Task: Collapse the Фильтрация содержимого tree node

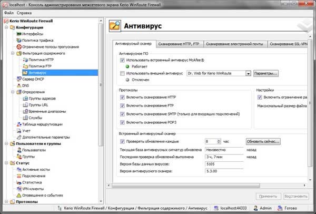Action: coord(13,53)
